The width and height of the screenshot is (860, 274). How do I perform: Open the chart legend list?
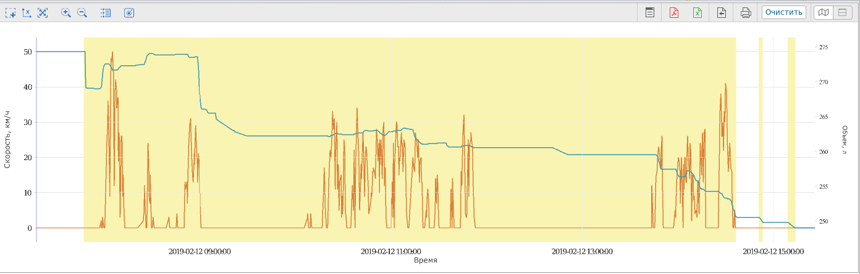click(106, 13)
